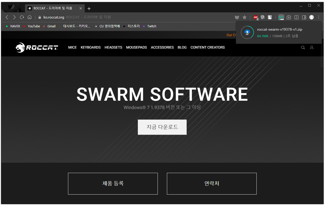The image size is (329, 211).
Task: Open the 티스토리 bookmark
Action: click(x=131, y=26)
